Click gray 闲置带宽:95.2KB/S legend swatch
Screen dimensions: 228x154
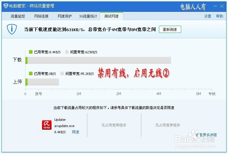[62, 73]
